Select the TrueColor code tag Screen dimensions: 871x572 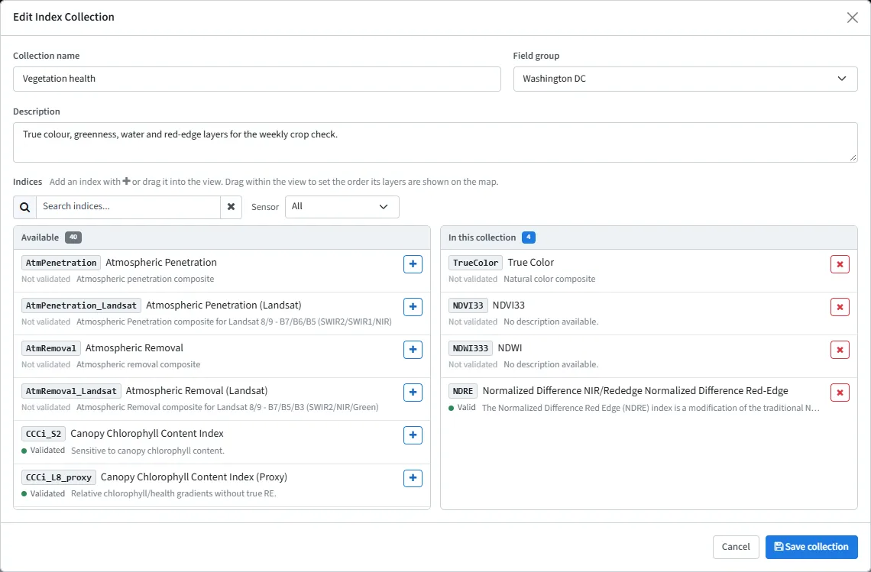click(x=475, y=263)
